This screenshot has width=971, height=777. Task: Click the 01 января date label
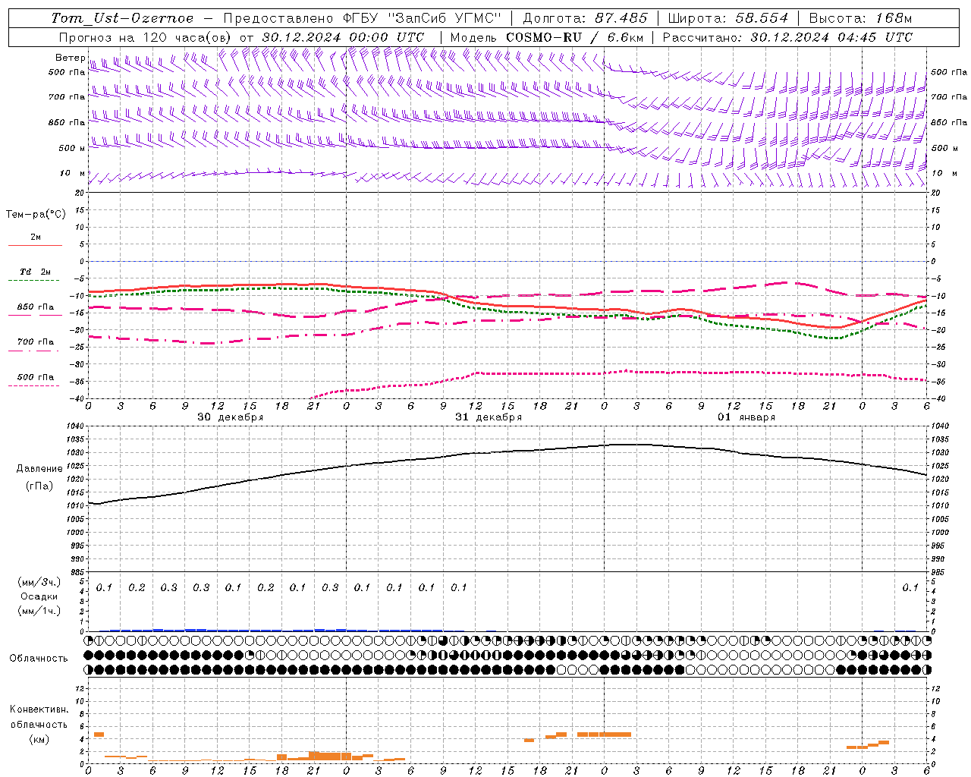point(746,417)
